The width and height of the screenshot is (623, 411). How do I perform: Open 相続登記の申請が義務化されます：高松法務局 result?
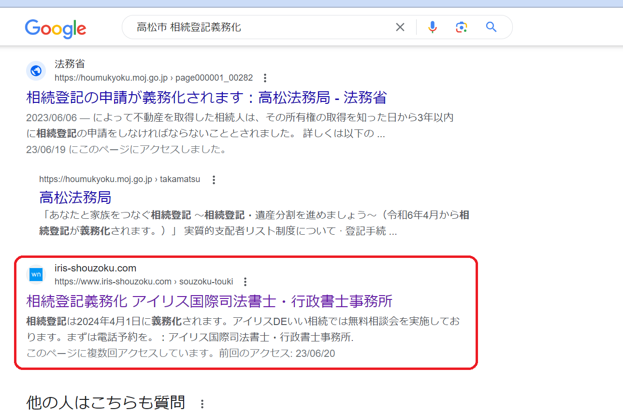206,98
